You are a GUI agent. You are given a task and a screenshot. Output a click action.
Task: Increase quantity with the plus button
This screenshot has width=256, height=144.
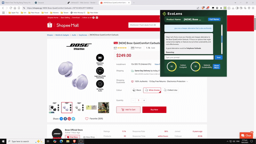coord(144,100)
